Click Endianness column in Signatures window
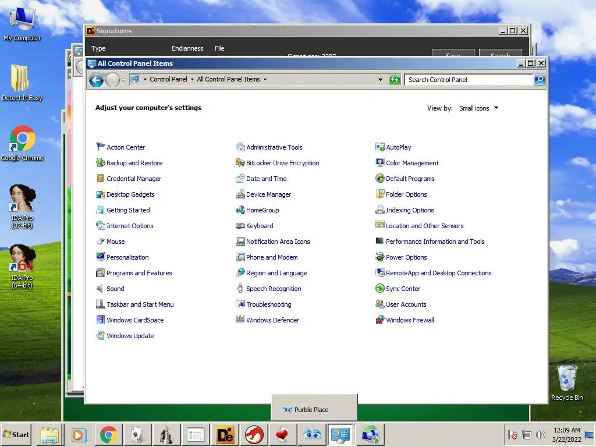 (x=187, y=48)
